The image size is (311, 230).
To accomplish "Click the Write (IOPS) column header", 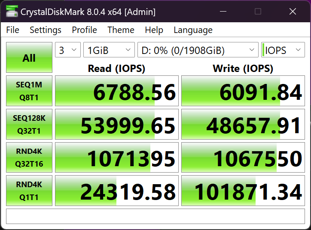I will pyautogui.click(x=243, y=69).
